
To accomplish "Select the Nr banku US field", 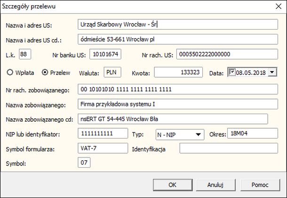I will [105, 55].
